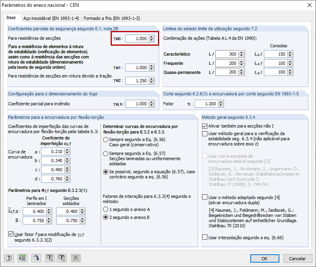The width and height of the screenshot is (316, 267).
Task: Decrease γM1 with its down spinner arrow
Action: 152,69
